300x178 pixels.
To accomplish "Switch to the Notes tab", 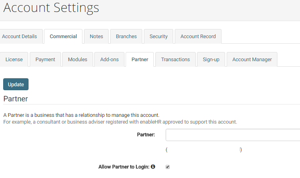I will click(x=96, y=37).
